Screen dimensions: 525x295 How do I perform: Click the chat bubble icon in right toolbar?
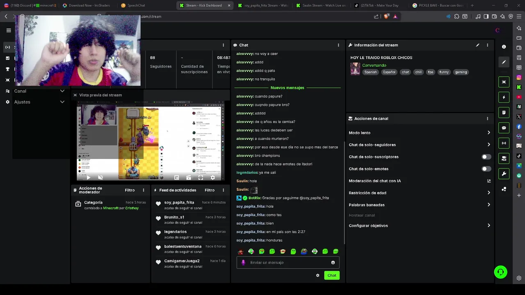pyautogui.click(x=504, y=128)
